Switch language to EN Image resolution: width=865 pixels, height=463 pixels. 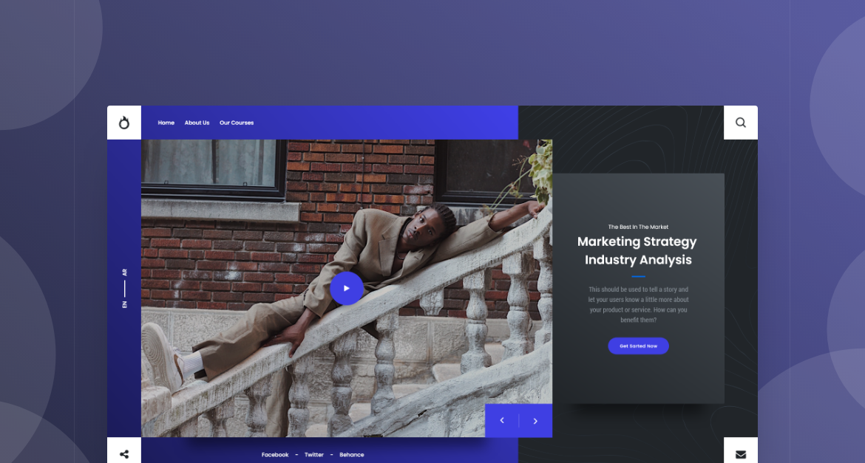coord(124,304)
